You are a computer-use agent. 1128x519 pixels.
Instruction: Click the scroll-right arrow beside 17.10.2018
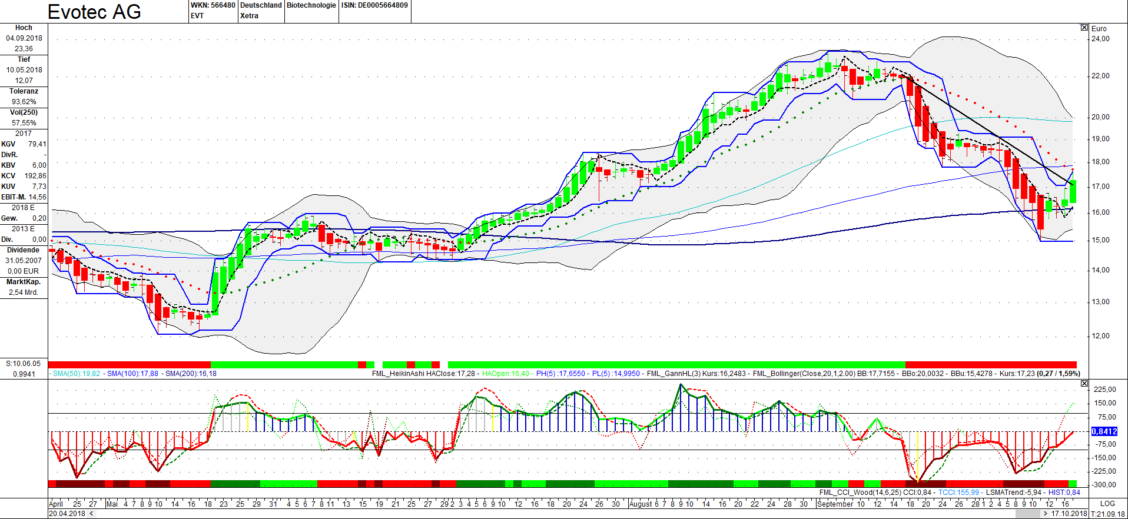1046,514
